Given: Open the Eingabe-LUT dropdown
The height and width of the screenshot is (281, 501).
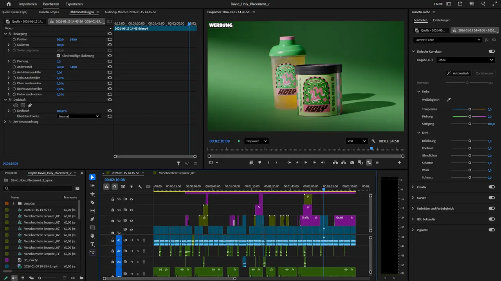Looking at the screenshot, I should coord(465,60).
